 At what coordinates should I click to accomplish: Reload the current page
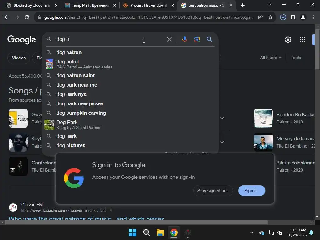click(x=27, y=17)
